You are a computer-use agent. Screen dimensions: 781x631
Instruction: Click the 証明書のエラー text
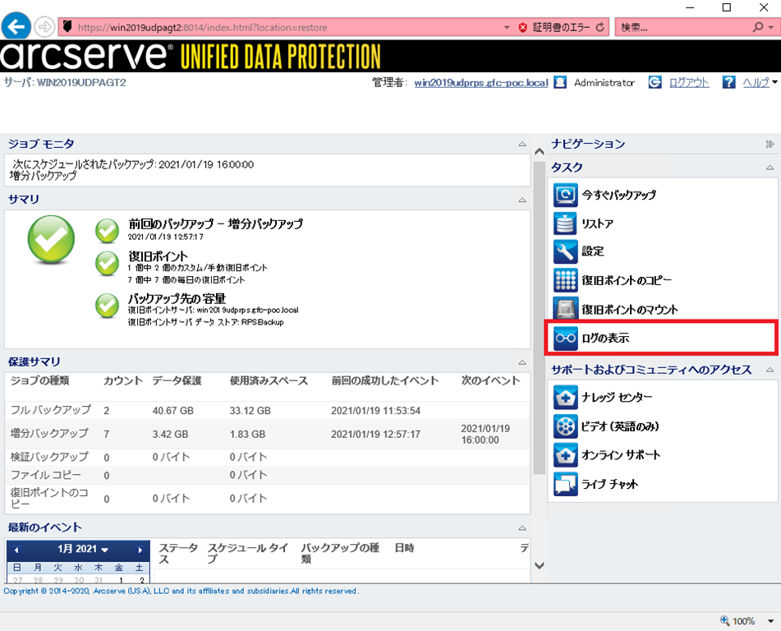pos(561,27)
